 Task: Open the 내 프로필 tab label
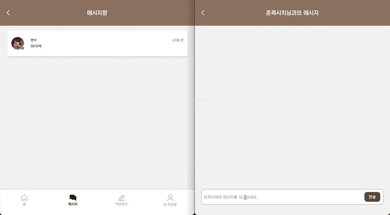point(170,204)
